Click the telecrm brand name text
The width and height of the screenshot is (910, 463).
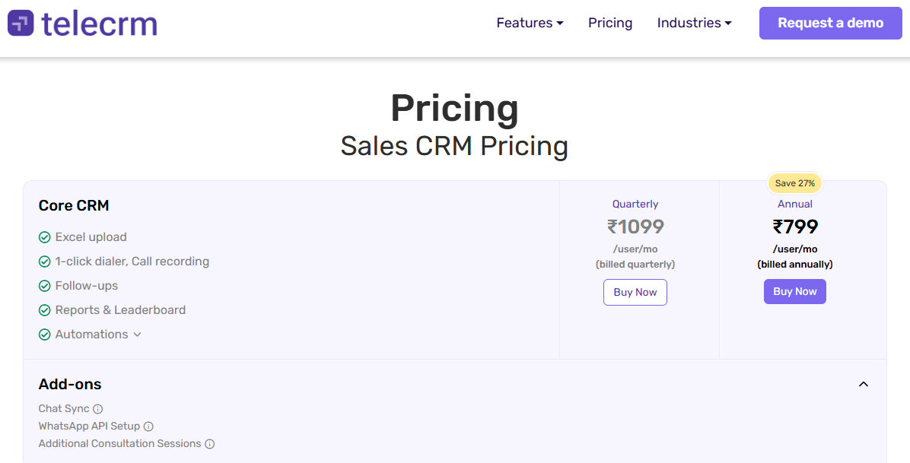[100, 24]
